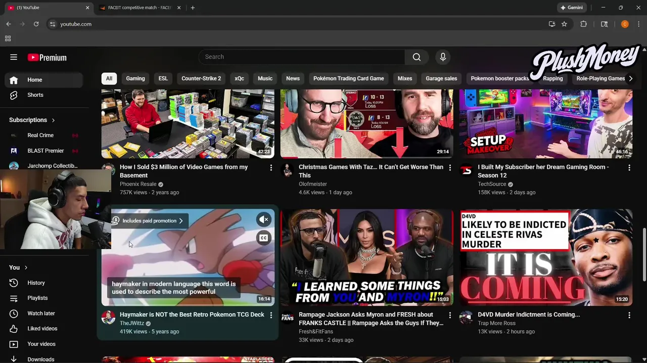Open options for Olofmeister video
Image resolution: width=647 pixels, height=363 pixels.
(x=450, y=167)
